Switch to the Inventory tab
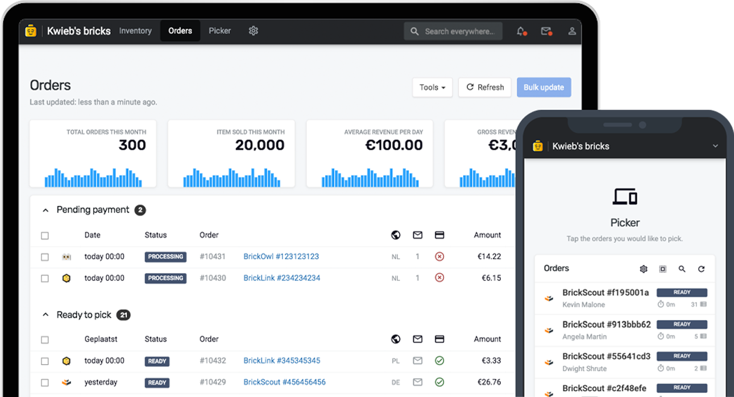Image resolution: width=734 pixels, height=397 pixels. click(x=135, y=31)
